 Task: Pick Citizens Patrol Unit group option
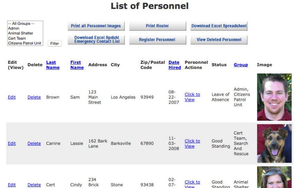point(25,43)
